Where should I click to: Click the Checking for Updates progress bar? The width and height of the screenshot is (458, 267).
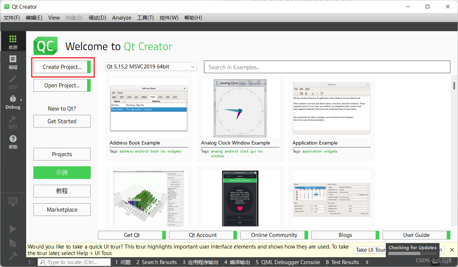(413, 253)
